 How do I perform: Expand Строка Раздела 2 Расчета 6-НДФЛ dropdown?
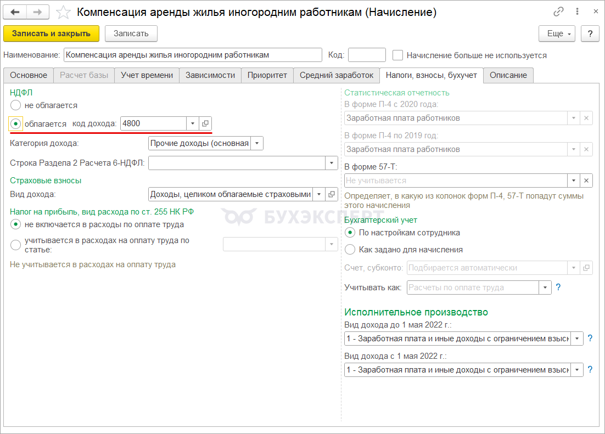point(332,163)
